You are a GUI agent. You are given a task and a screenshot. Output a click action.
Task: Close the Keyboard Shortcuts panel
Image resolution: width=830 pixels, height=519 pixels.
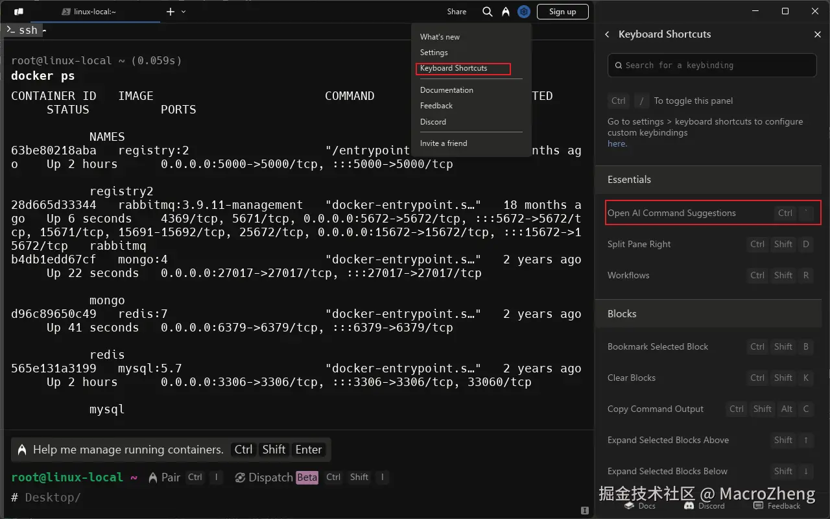point(817,34)
